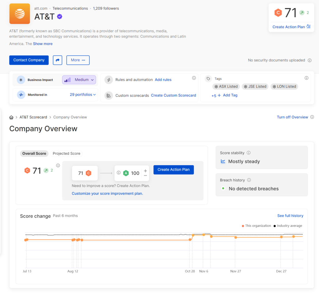
Task: Click the Monitored in pulse icon
Action: pyautogui.click(x=21, y=95)
